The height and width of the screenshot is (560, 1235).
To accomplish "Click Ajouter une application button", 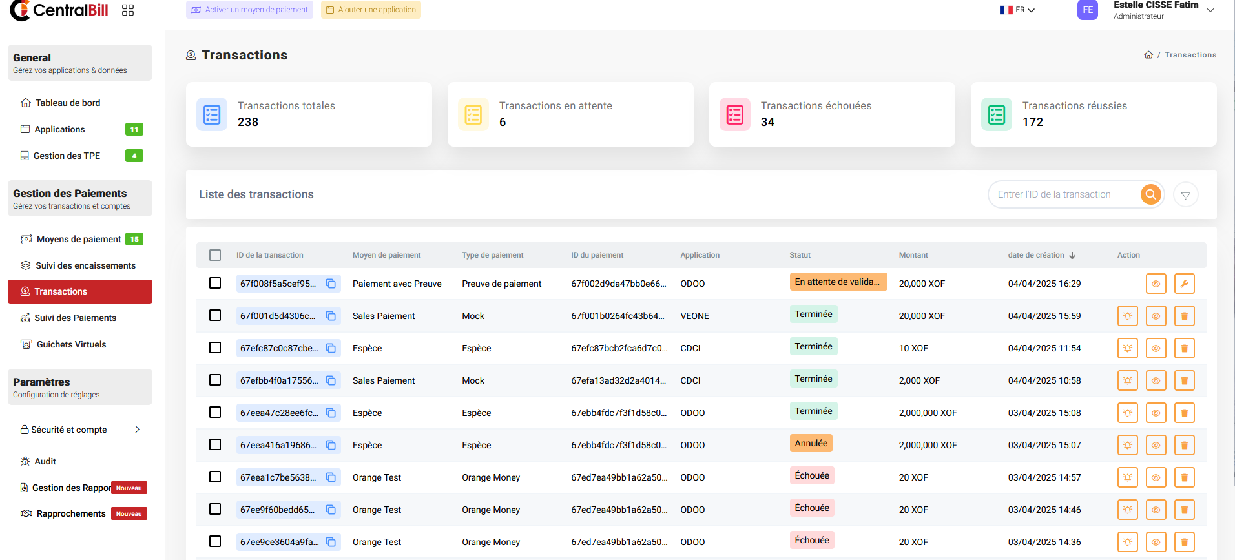I will pyautogui.click(x=371, y=10).
